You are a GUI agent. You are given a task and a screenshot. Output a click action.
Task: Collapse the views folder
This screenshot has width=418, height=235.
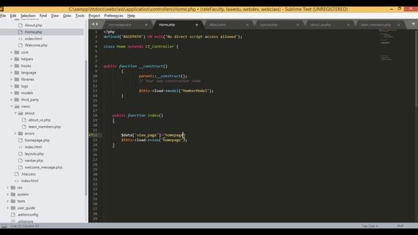click(x=12, y=106)
